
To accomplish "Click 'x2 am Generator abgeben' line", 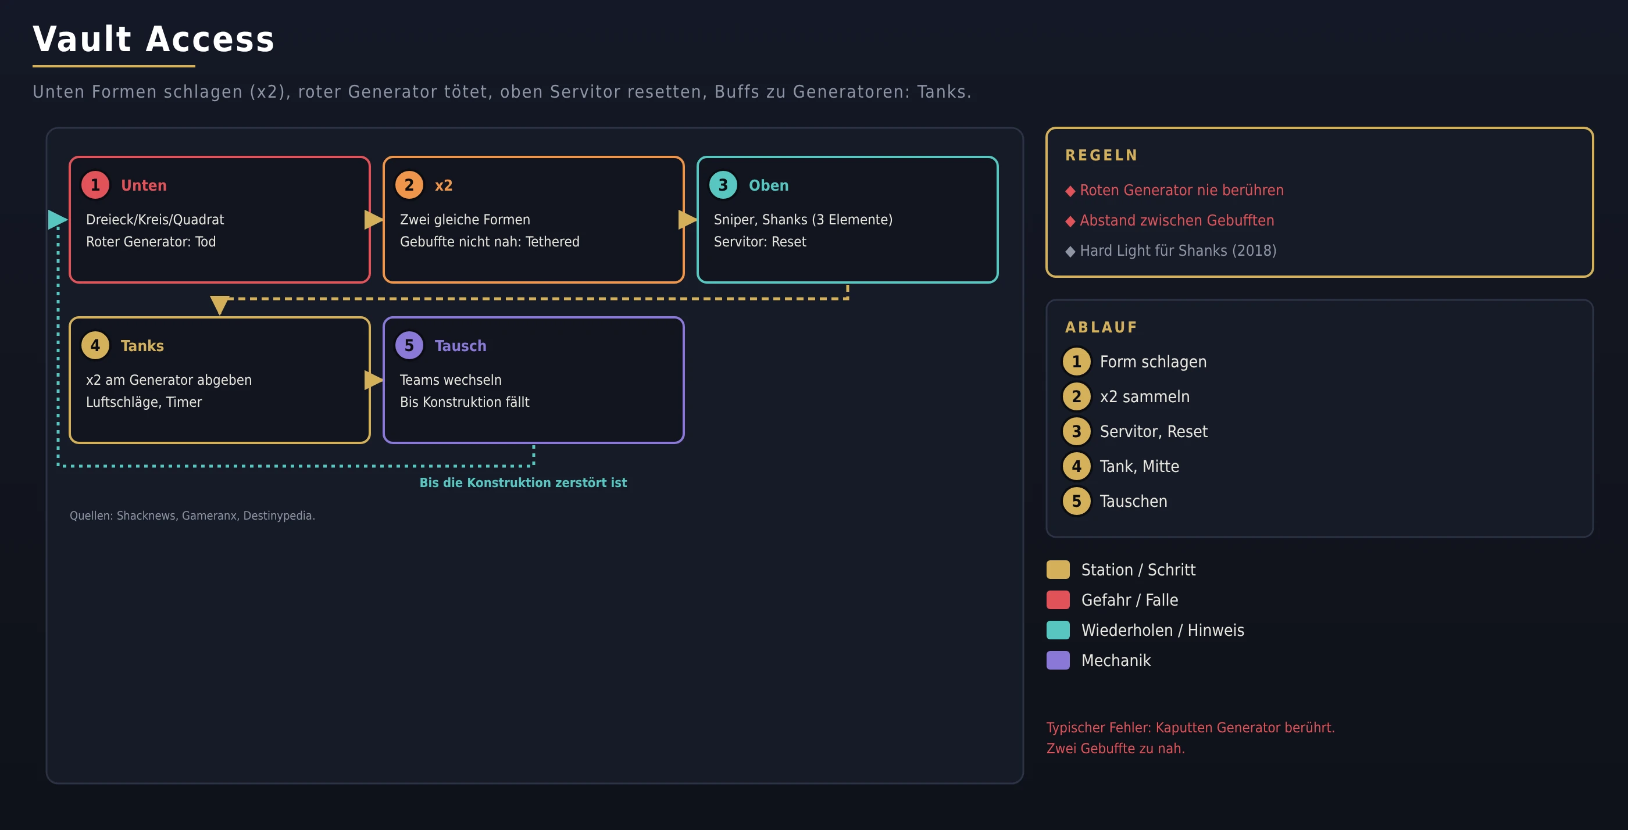I will [169, 380].
